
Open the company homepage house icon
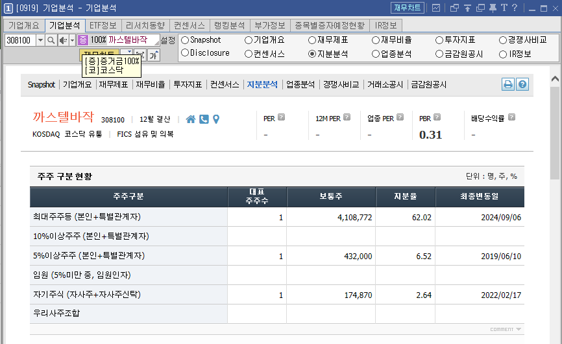[191, 119]
